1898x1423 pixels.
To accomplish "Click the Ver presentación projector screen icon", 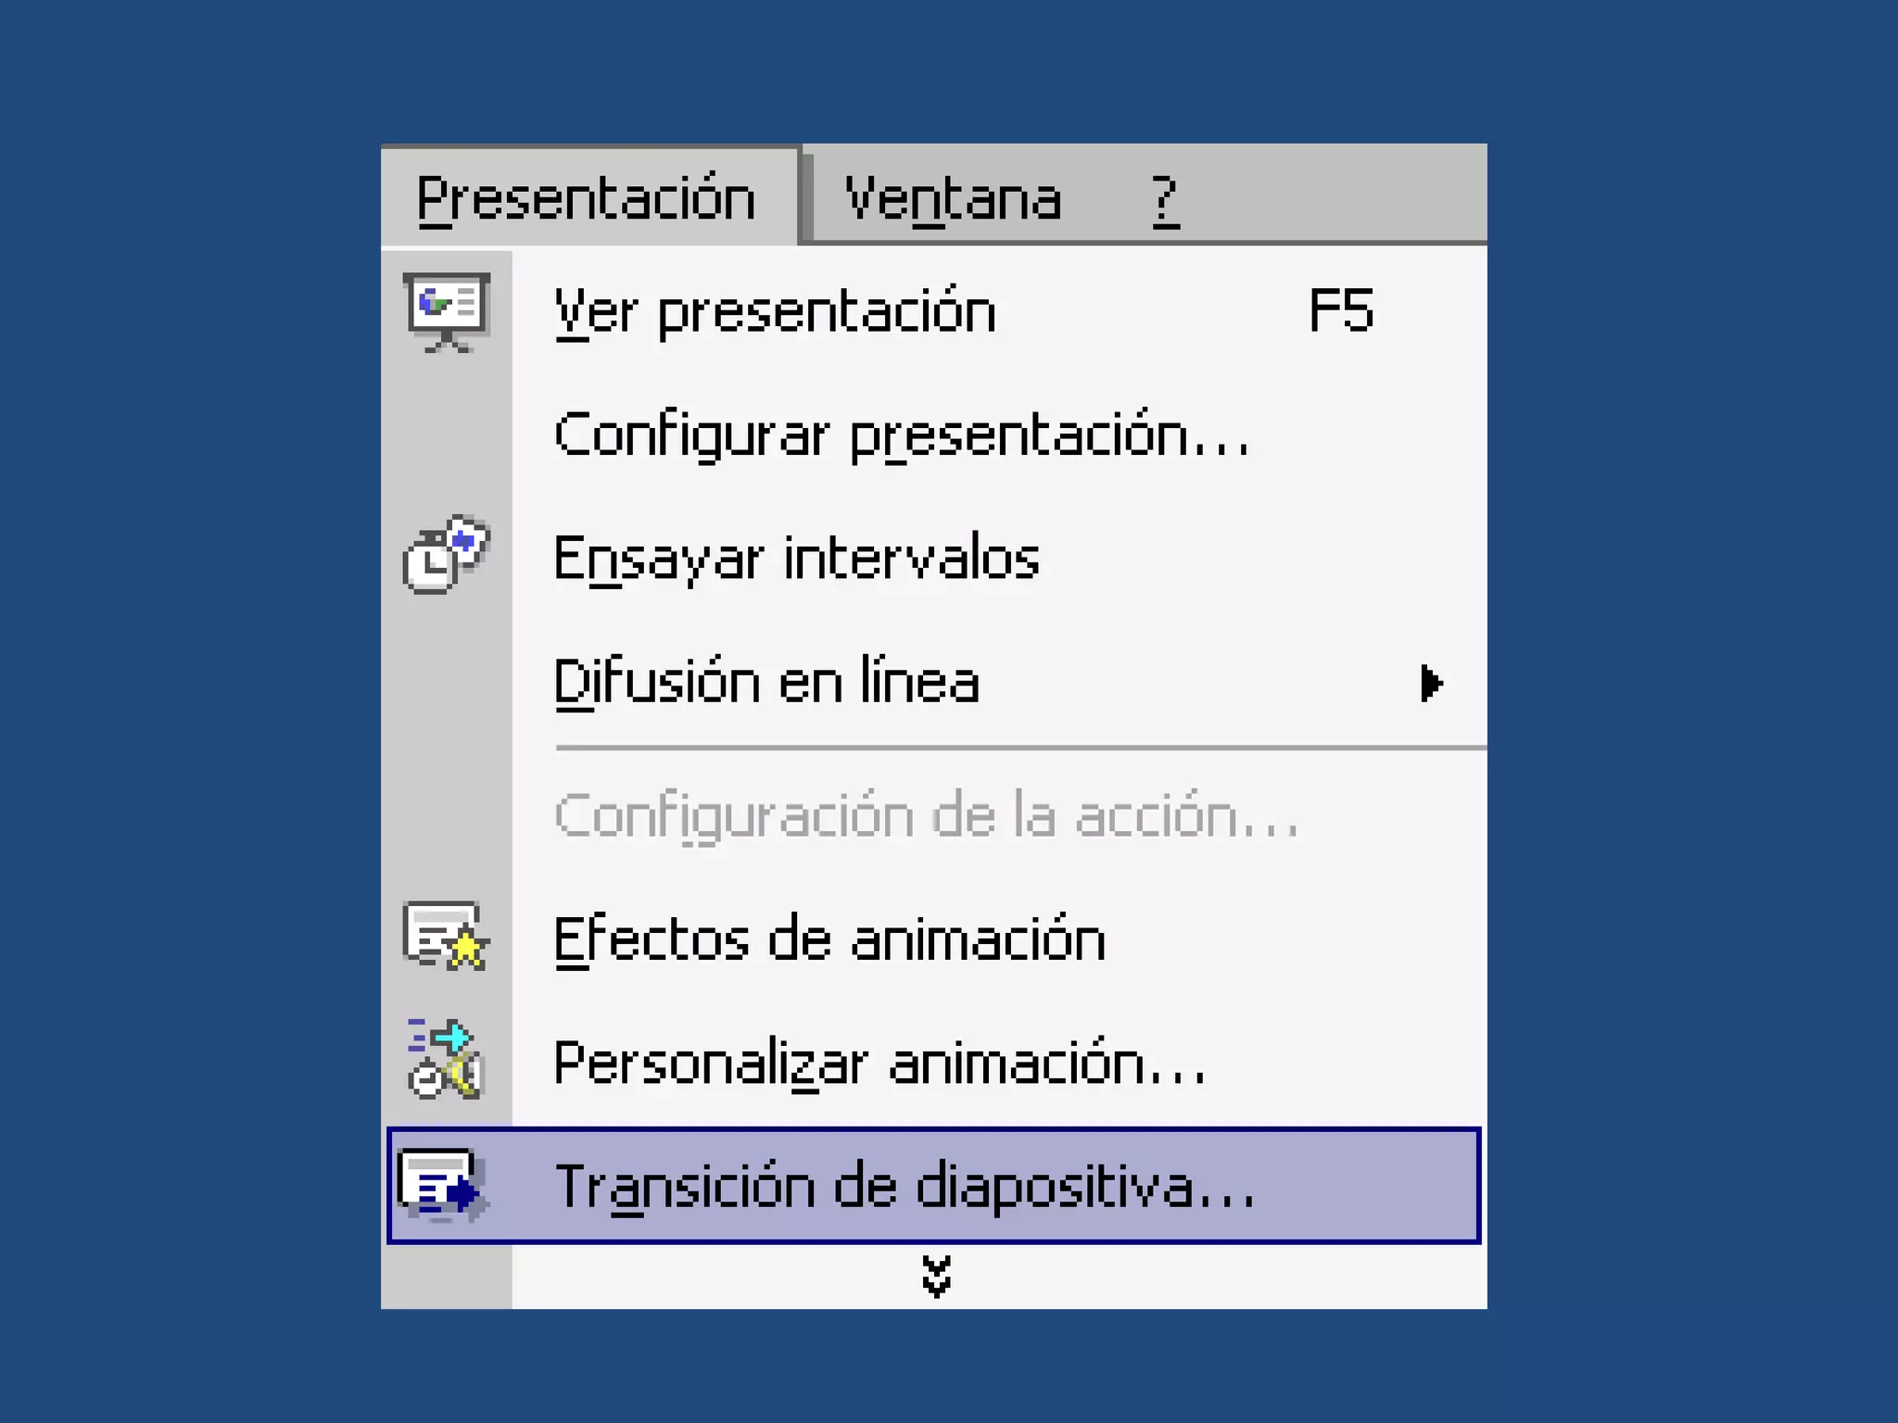I will tap(447, 311).
